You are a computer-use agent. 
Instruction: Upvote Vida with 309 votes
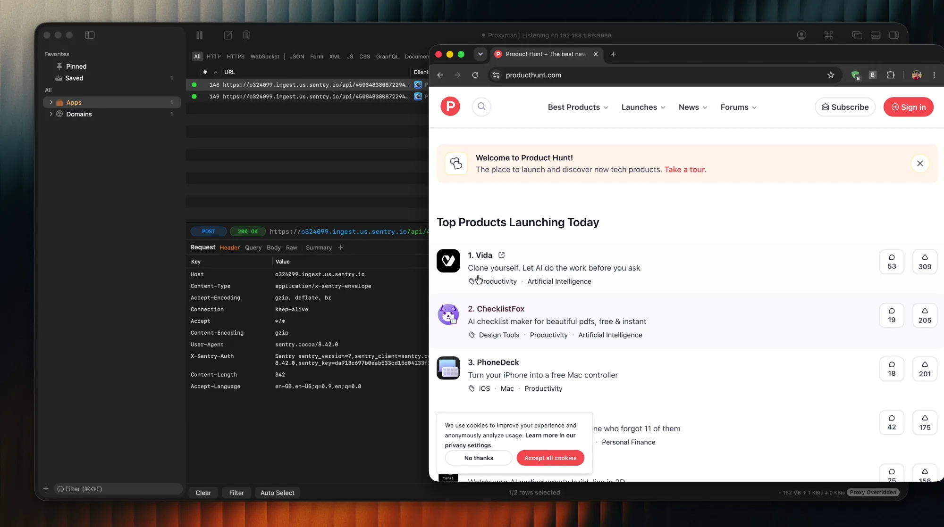(925, 262)
